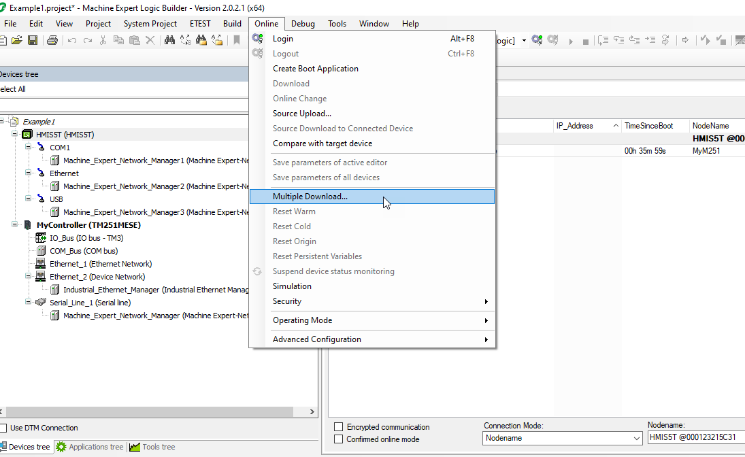The image size is (745, 457).
Task: Open the System Project menu
Action: click(x=150, y=24)
